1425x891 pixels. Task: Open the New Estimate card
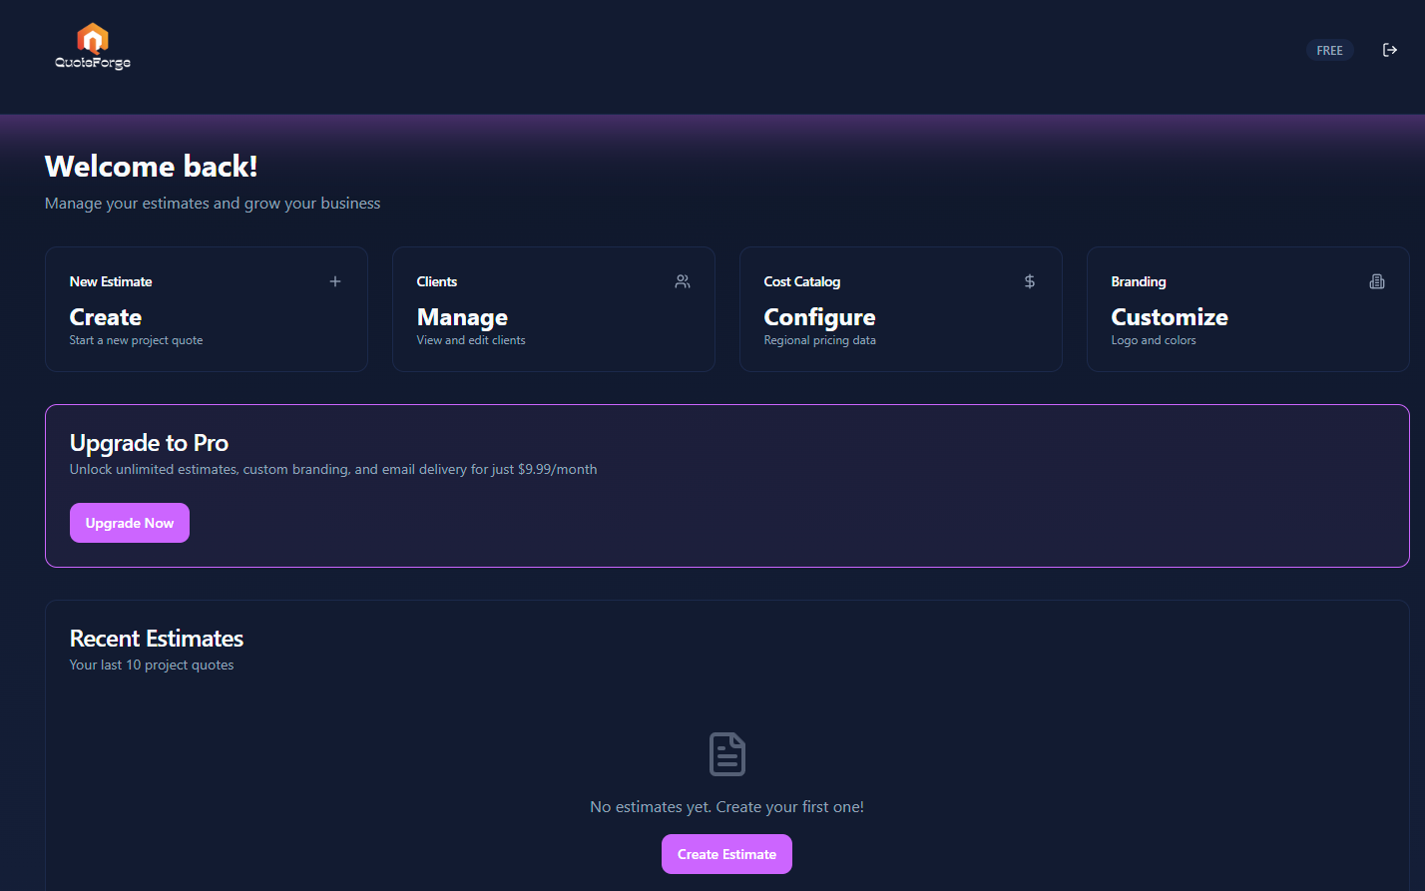(207, 309)
